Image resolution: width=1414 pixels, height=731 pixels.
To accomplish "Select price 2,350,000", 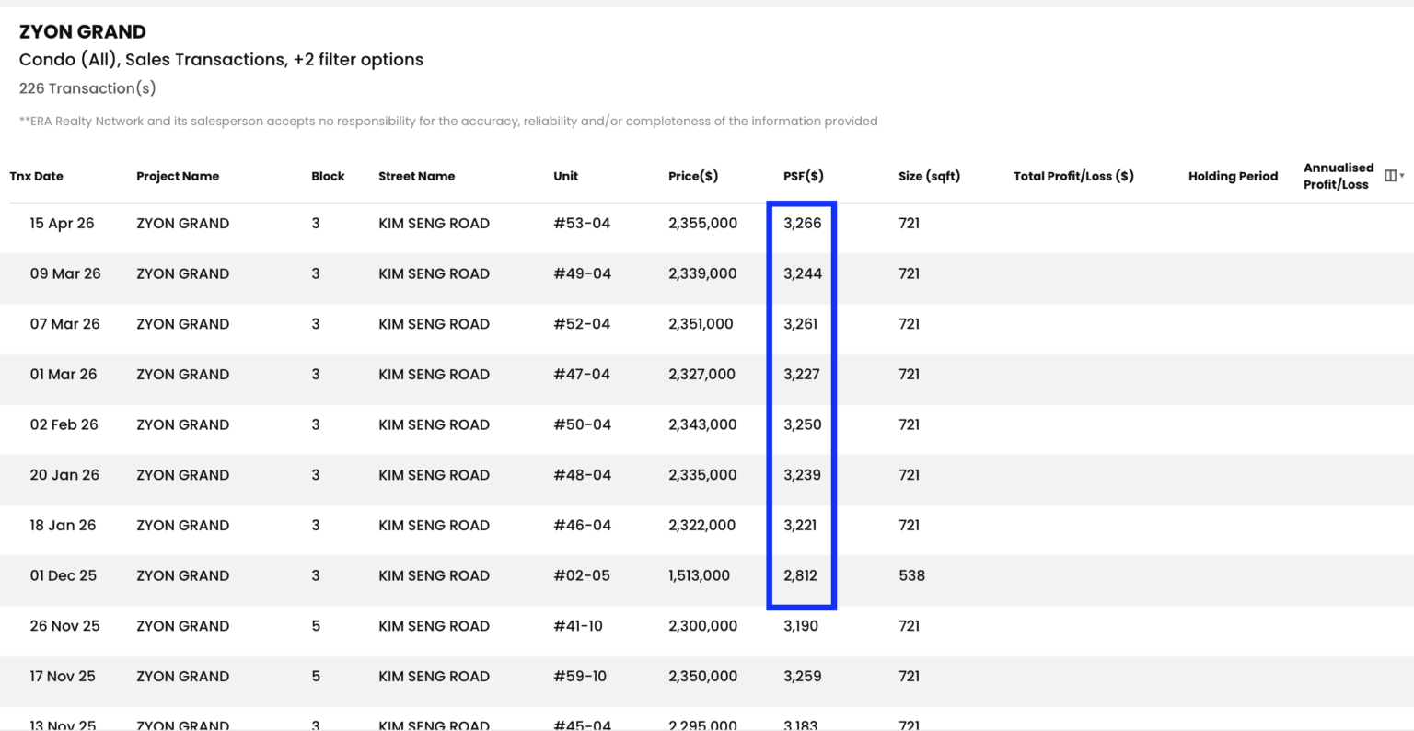I will click(702, 676).
